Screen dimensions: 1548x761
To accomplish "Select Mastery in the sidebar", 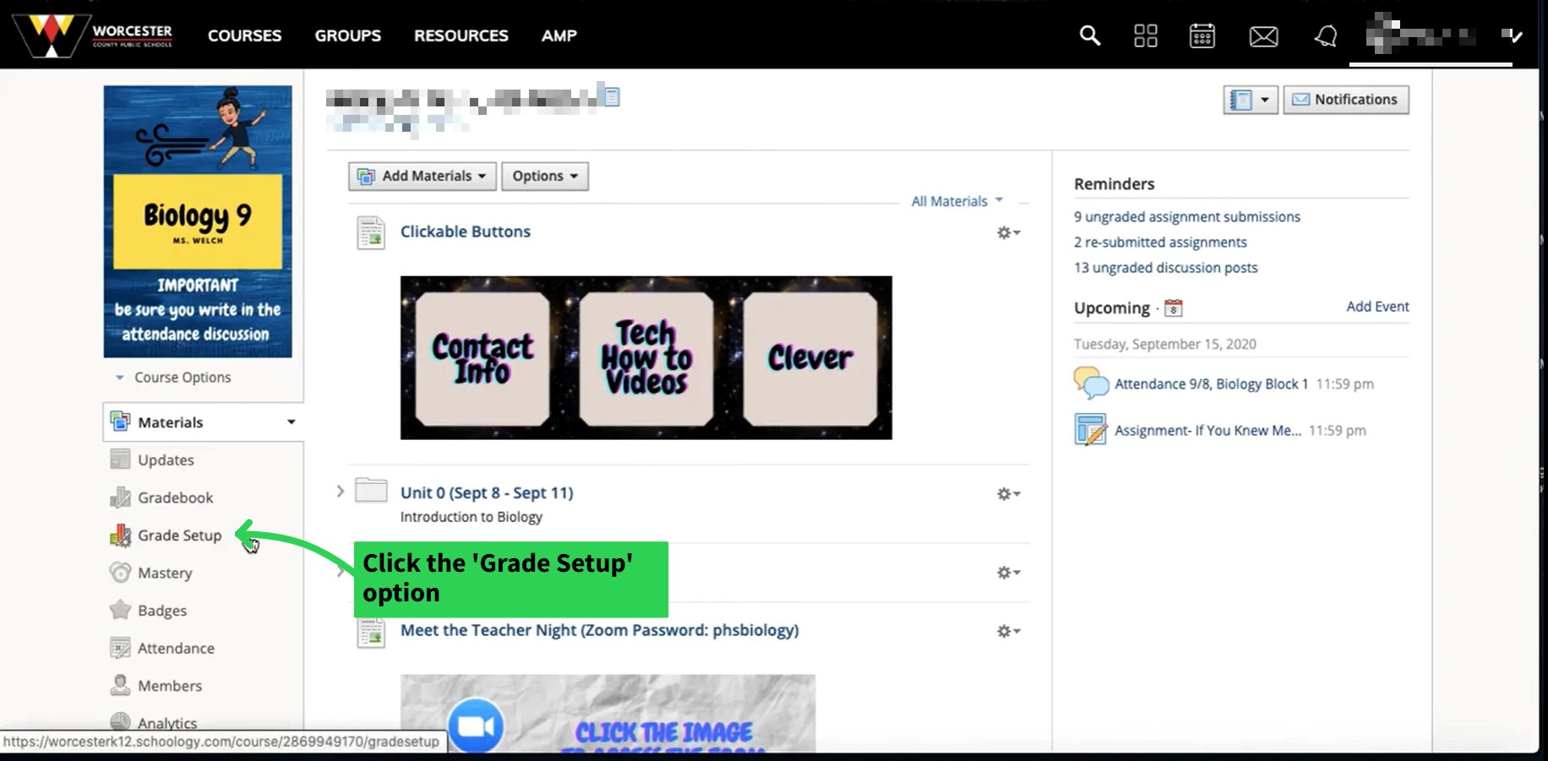I will [165, 573].
